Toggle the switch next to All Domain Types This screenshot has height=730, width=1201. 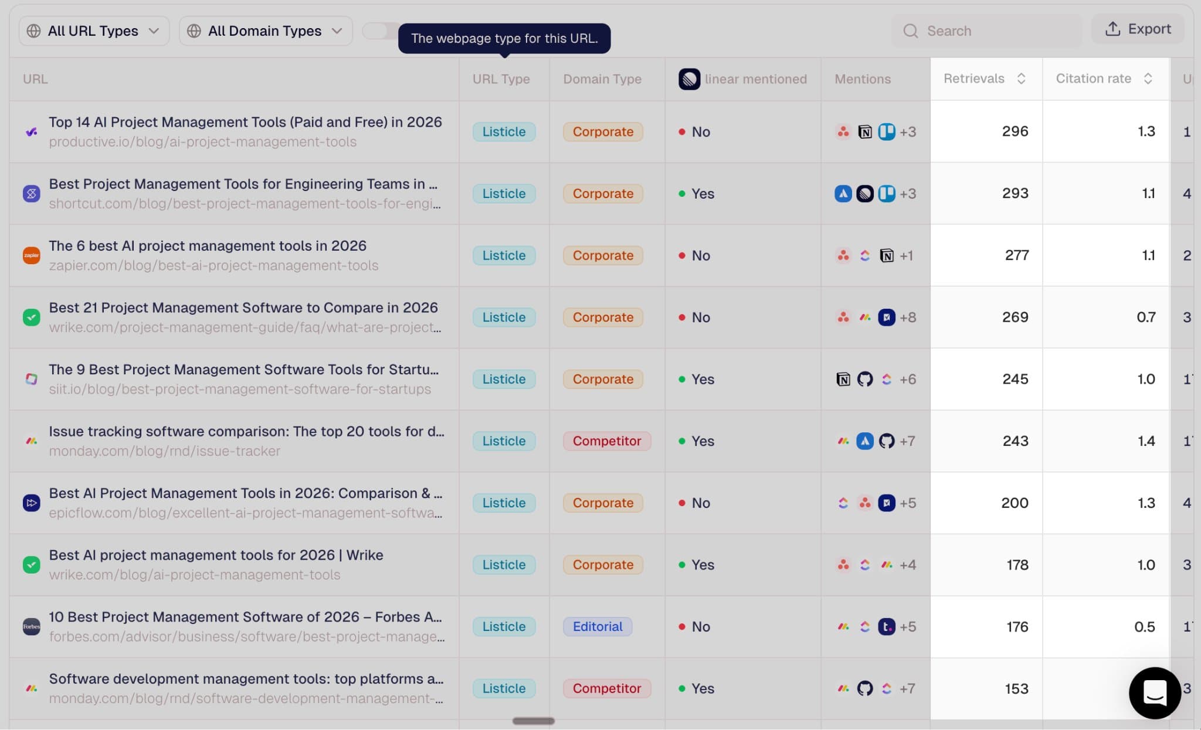pos(380,30)
